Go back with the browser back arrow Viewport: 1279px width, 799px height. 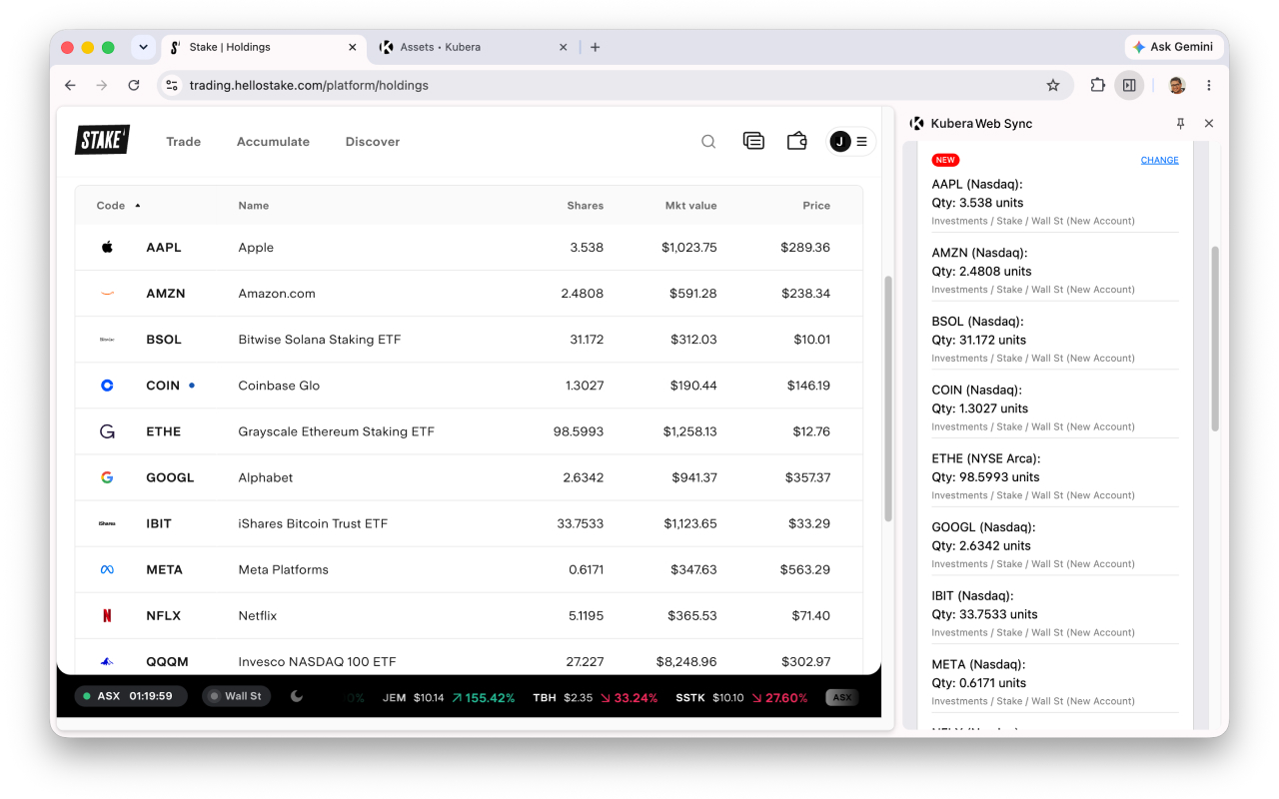70,86
